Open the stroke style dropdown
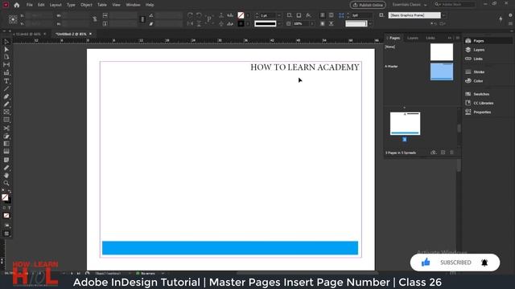This screenshot has height=289, width=515. [279, 24]
